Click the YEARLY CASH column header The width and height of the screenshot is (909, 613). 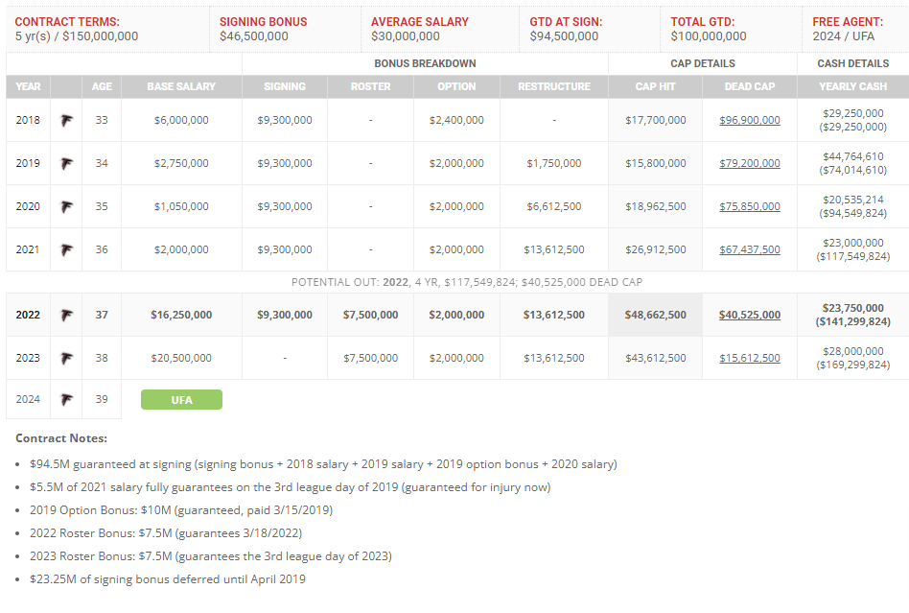pos(852,86)
